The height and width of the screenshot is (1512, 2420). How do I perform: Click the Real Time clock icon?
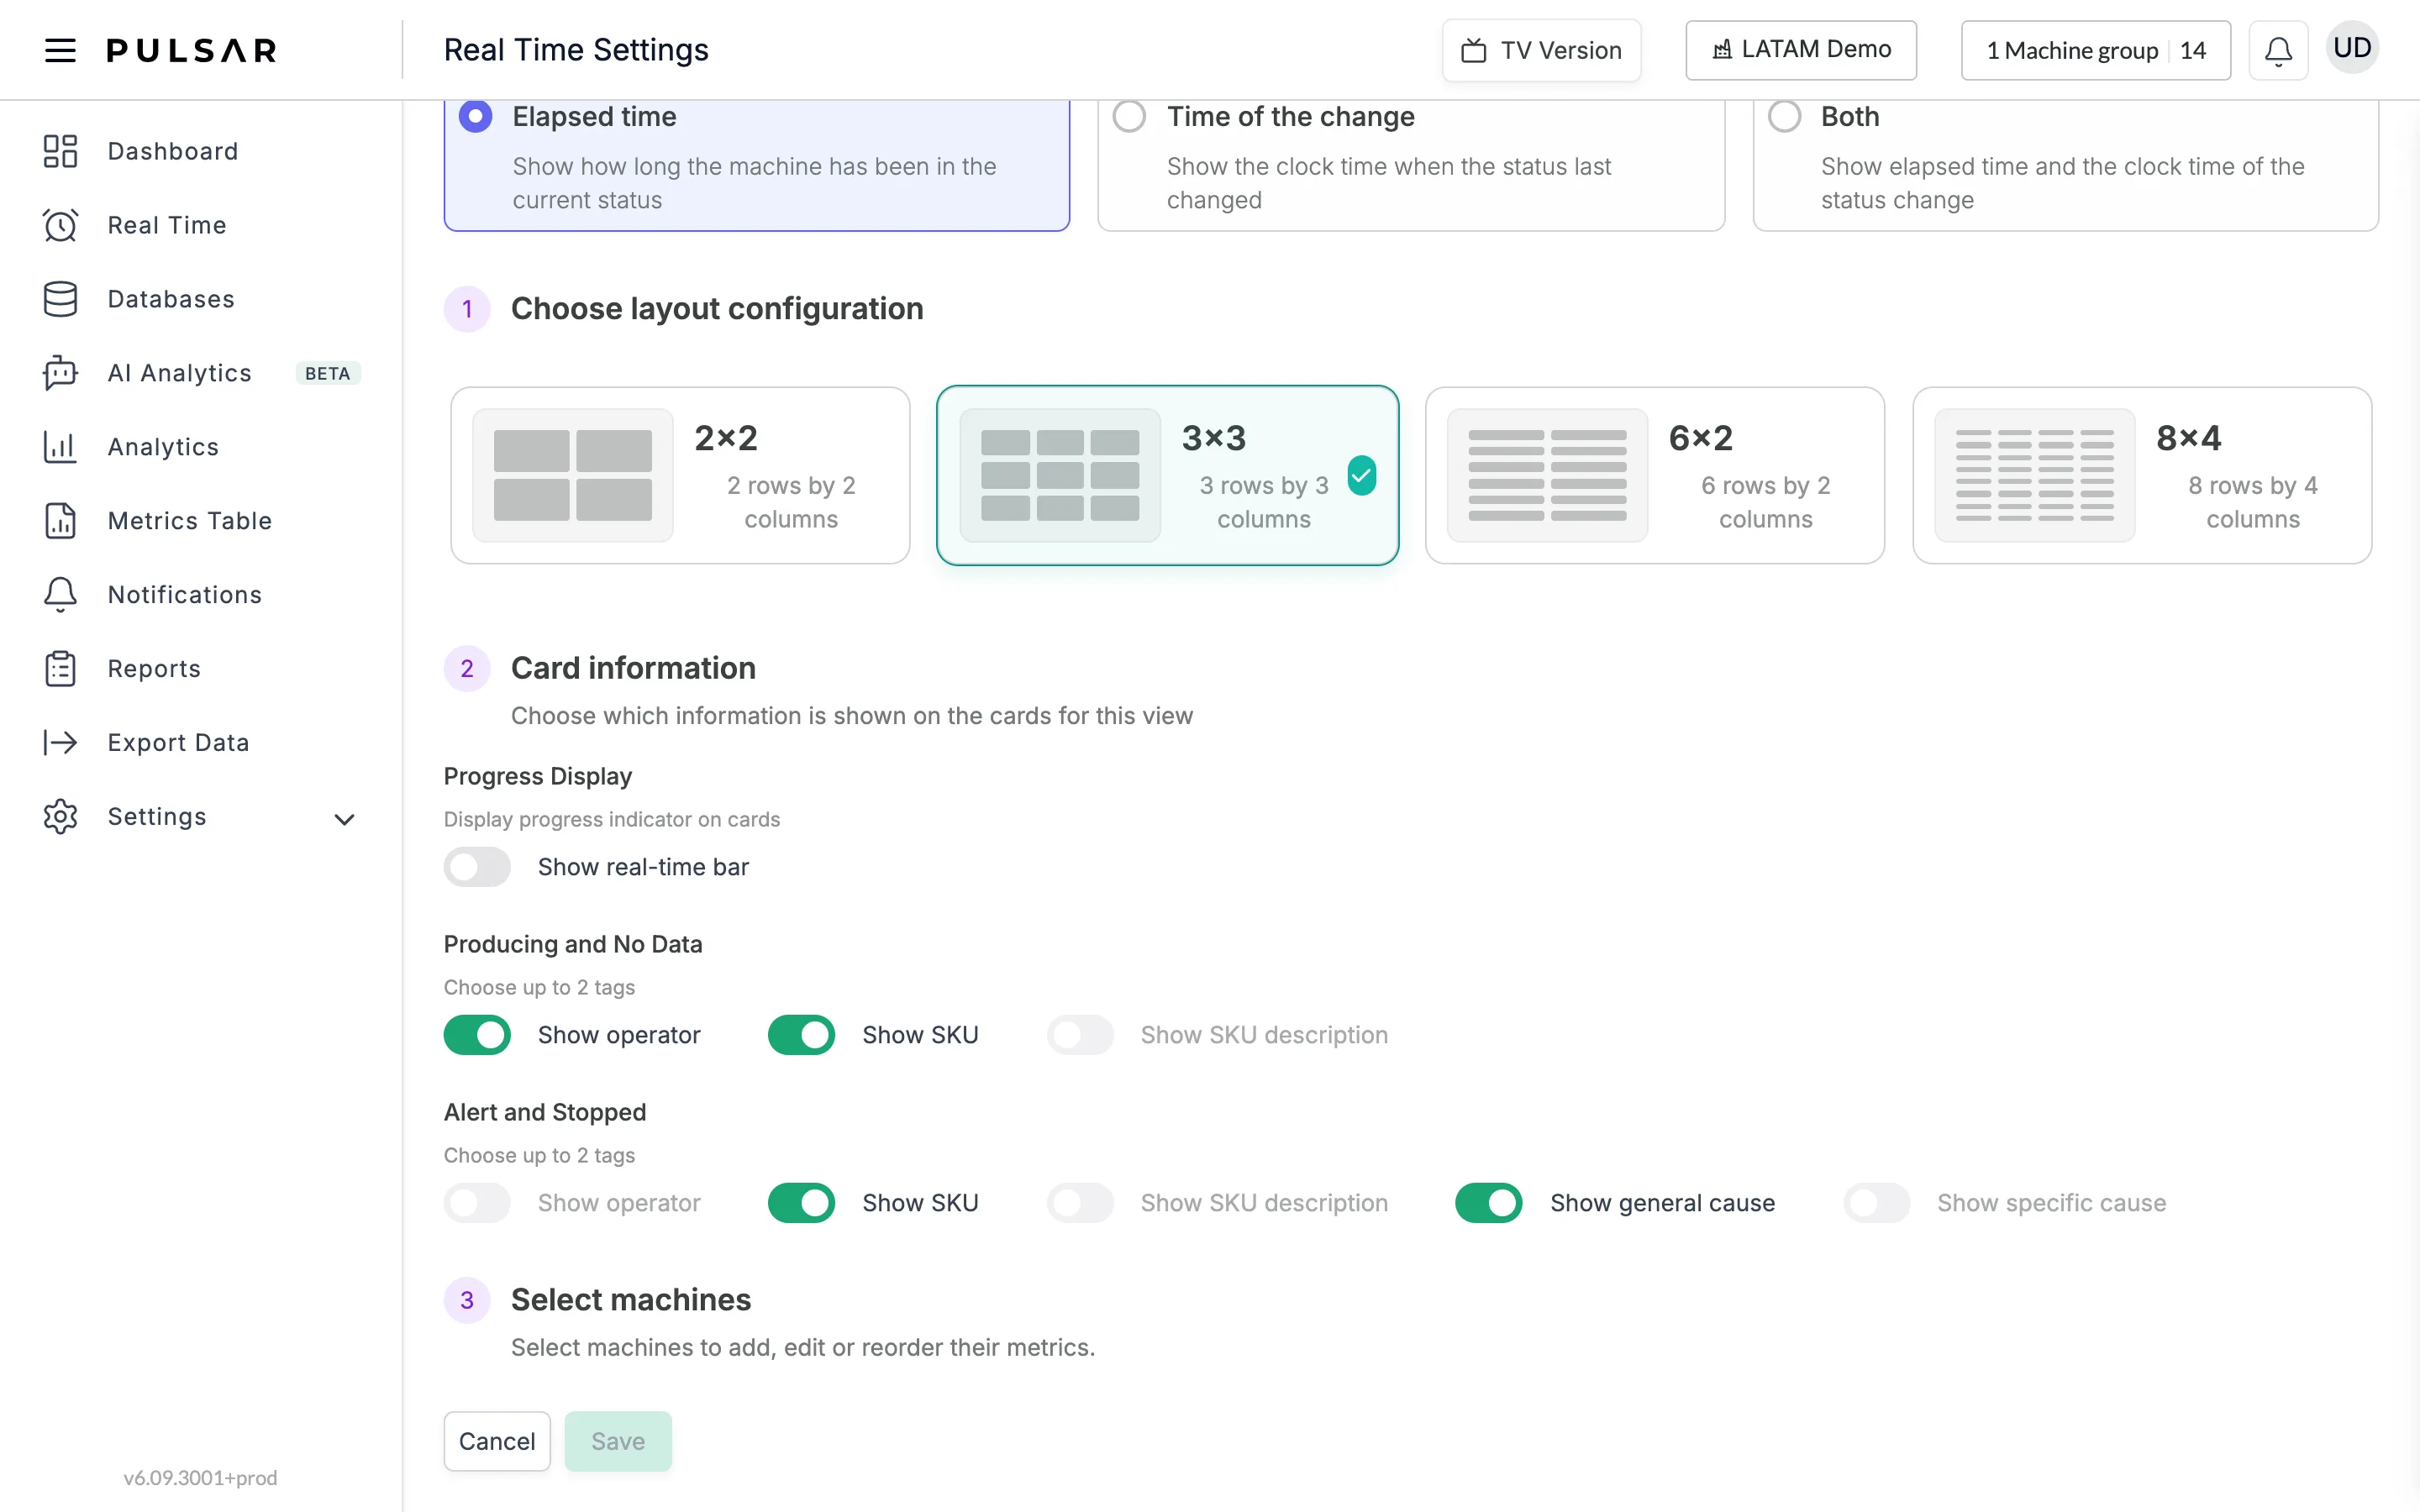[x=60, y=225]
